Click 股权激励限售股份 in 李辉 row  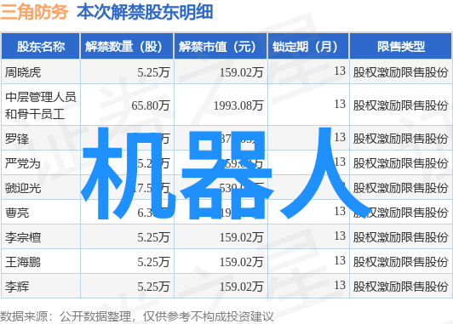click(401, 287)
